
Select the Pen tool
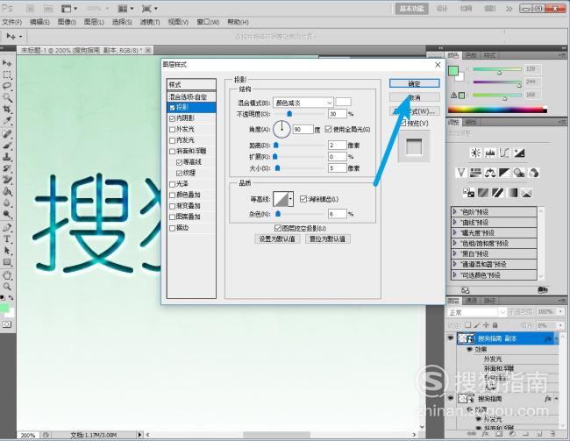click(x=7, y=228)
